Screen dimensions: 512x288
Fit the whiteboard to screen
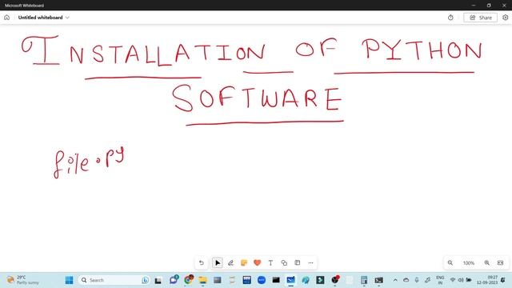[500, 263]
